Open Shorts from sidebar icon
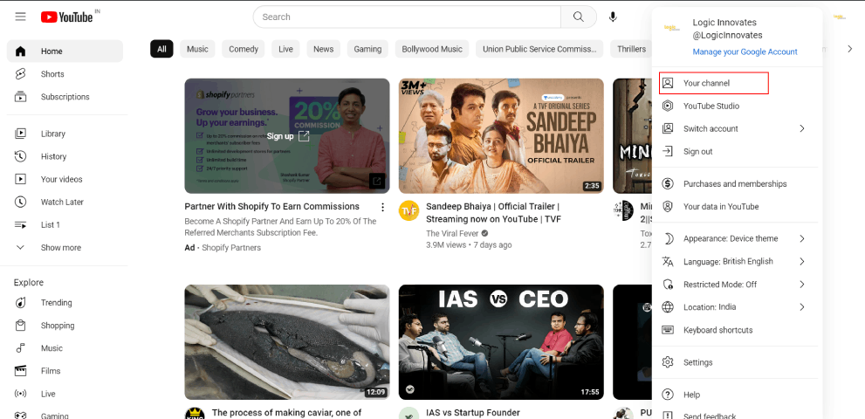Viewport: 865px width, 419px height. click(x=20, y=74)
